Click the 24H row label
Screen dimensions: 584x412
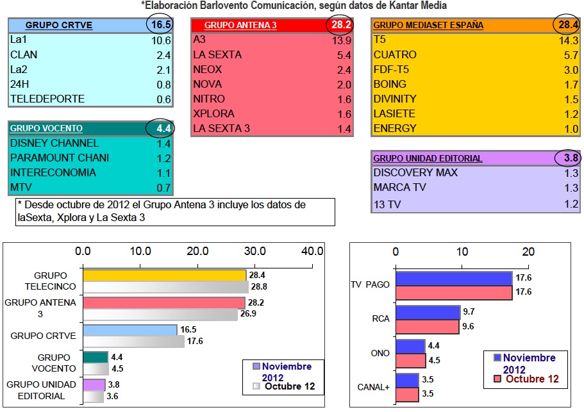click(x=19, y=84)
